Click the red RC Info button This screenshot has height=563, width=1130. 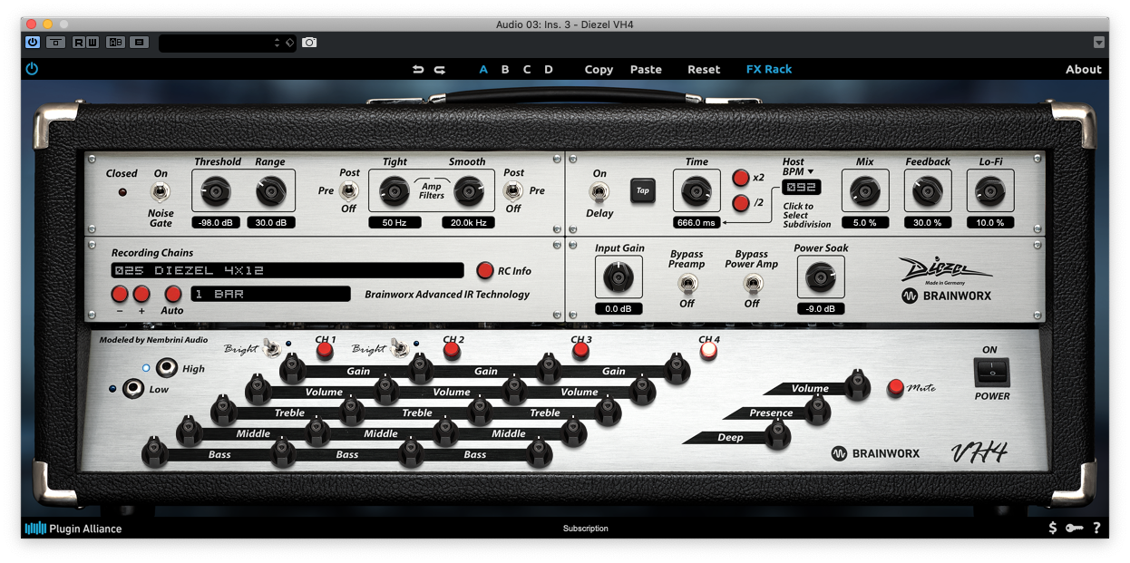coord(485,270)
